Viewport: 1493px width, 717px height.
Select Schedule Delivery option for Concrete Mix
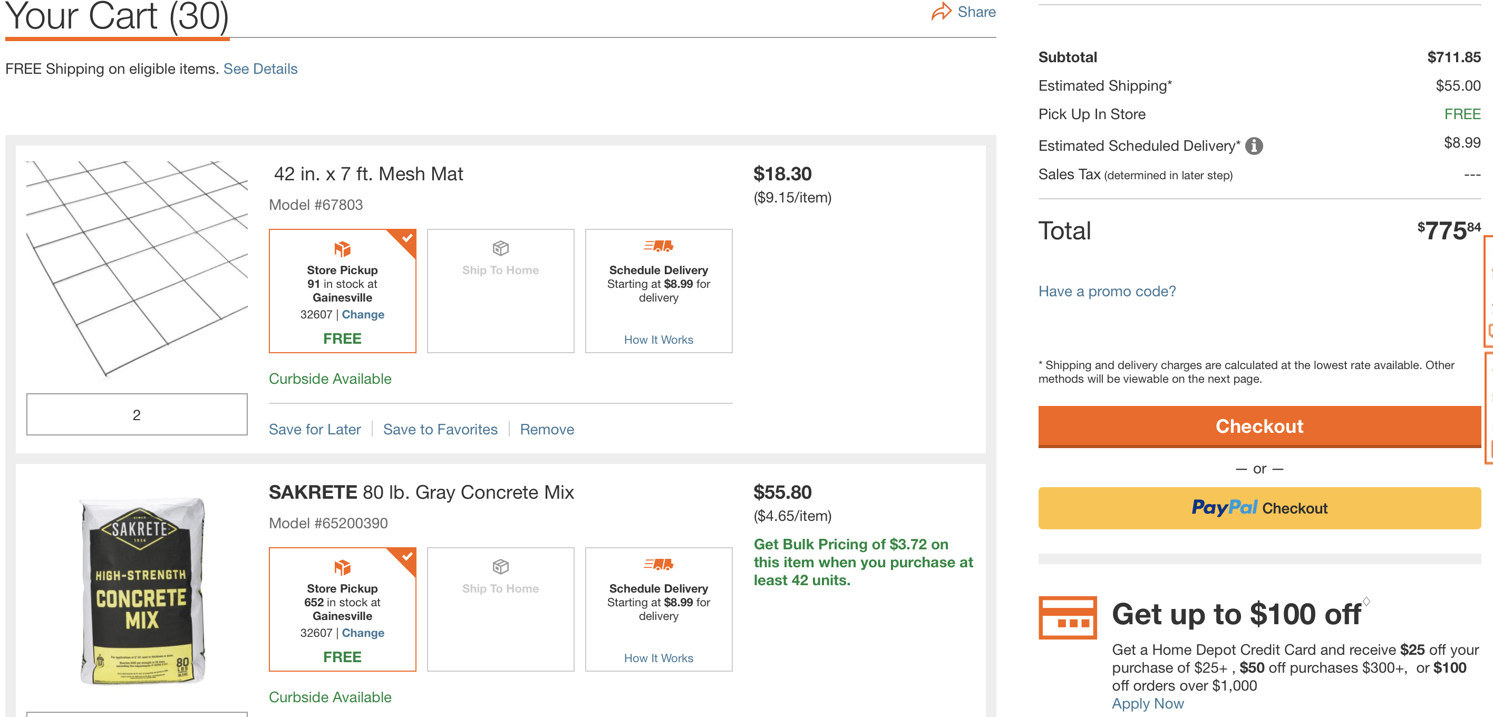coord(658,608)
